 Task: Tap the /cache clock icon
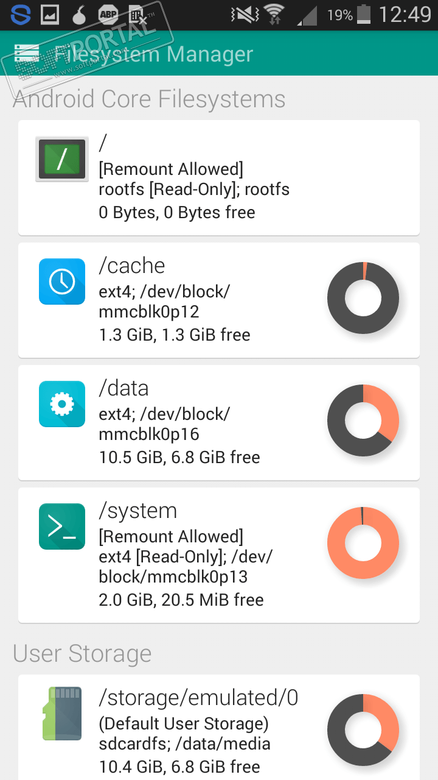[x=61, y=281]
